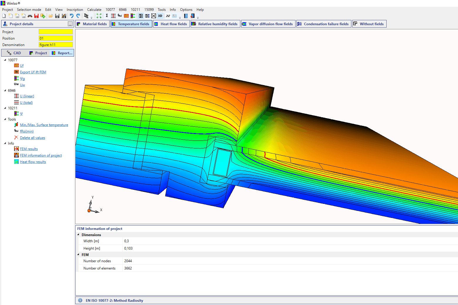Click the Denomination input field

56,45
